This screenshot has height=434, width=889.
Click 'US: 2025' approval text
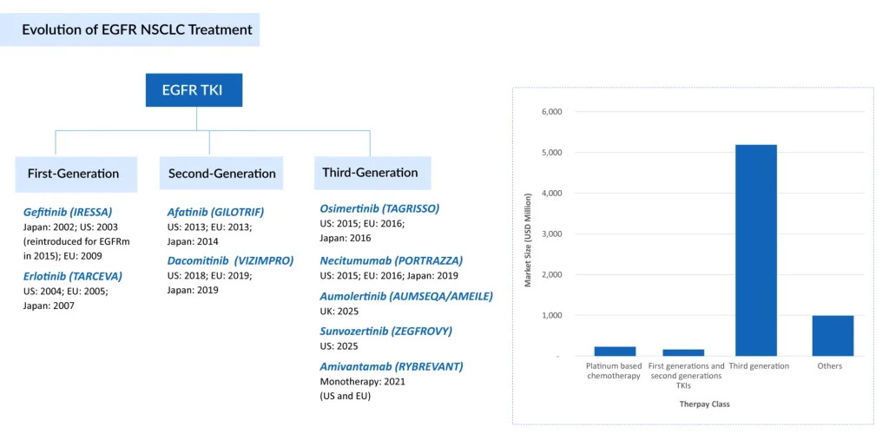(x=339, y=346)
